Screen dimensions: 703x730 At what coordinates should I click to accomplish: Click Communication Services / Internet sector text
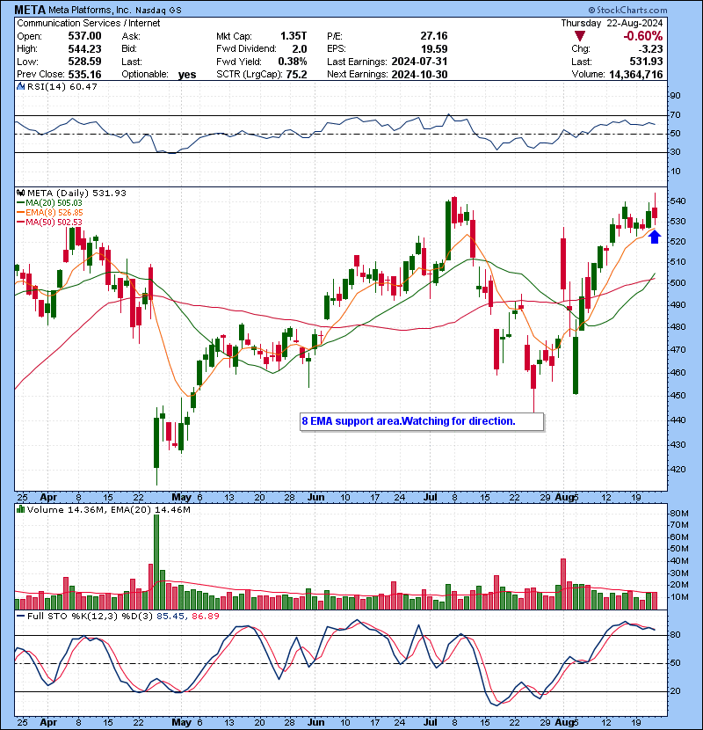(x=89, y=23)
